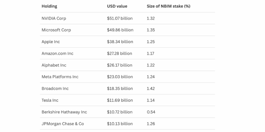Select the Microsoft Corp holding name
Image resolution: width=265 pixels, height=132 pixels.
click(x=56, y=30)
